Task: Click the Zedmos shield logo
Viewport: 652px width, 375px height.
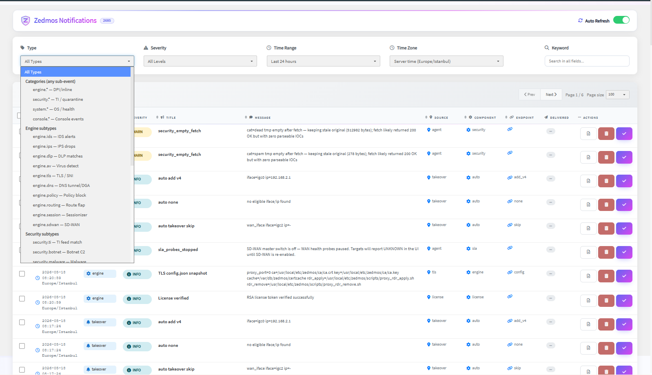Action: [x=26, y=20]
